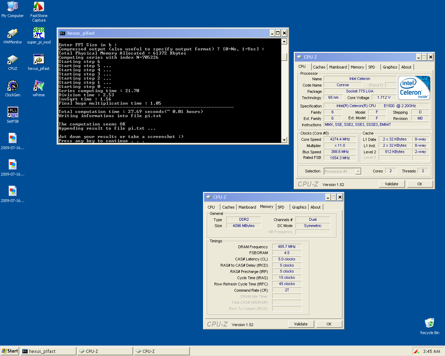The width and height of the screenshot is (445, 356).
Task: Open the Start menu
Action: (10, 351)
